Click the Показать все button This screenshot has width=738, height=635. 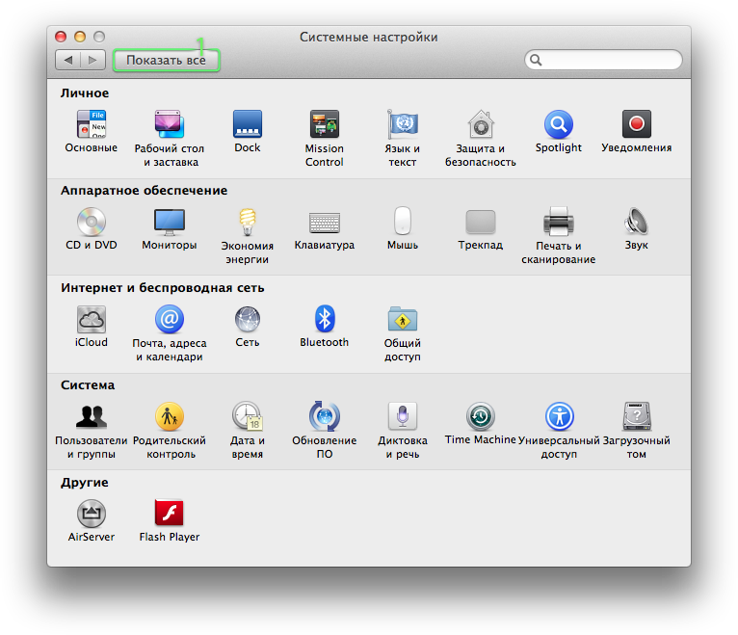166,61
